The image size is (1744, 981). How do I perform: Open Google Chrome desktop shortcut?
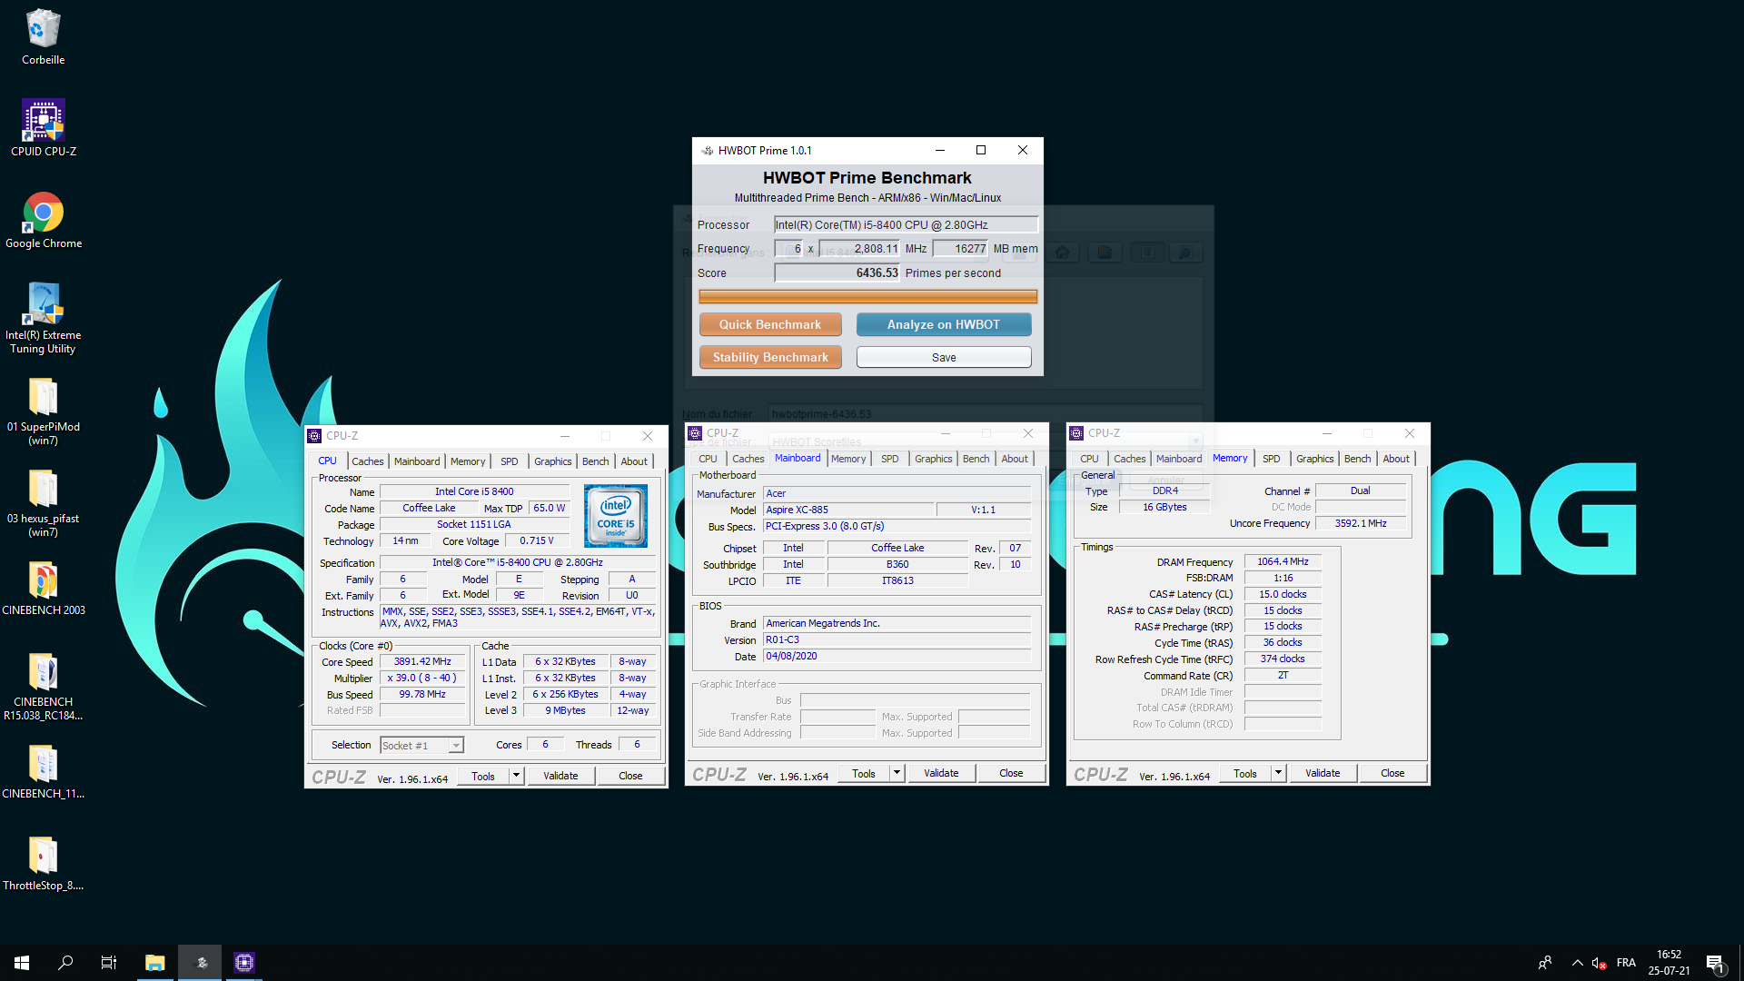[43, 221]
